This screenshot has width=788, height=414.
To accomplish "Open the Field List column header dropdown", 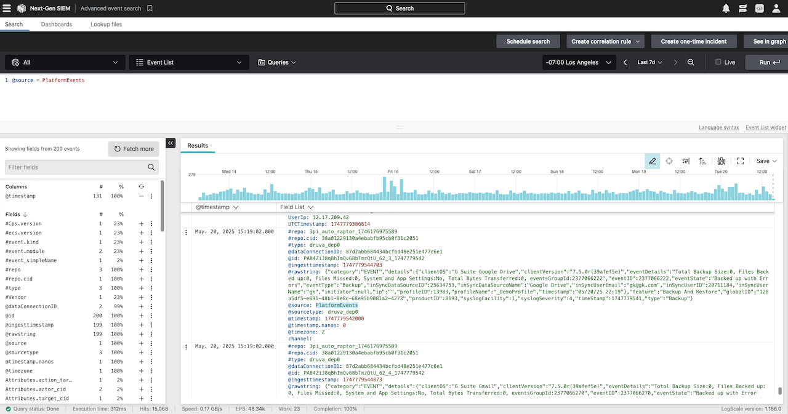I will (310, 207).
